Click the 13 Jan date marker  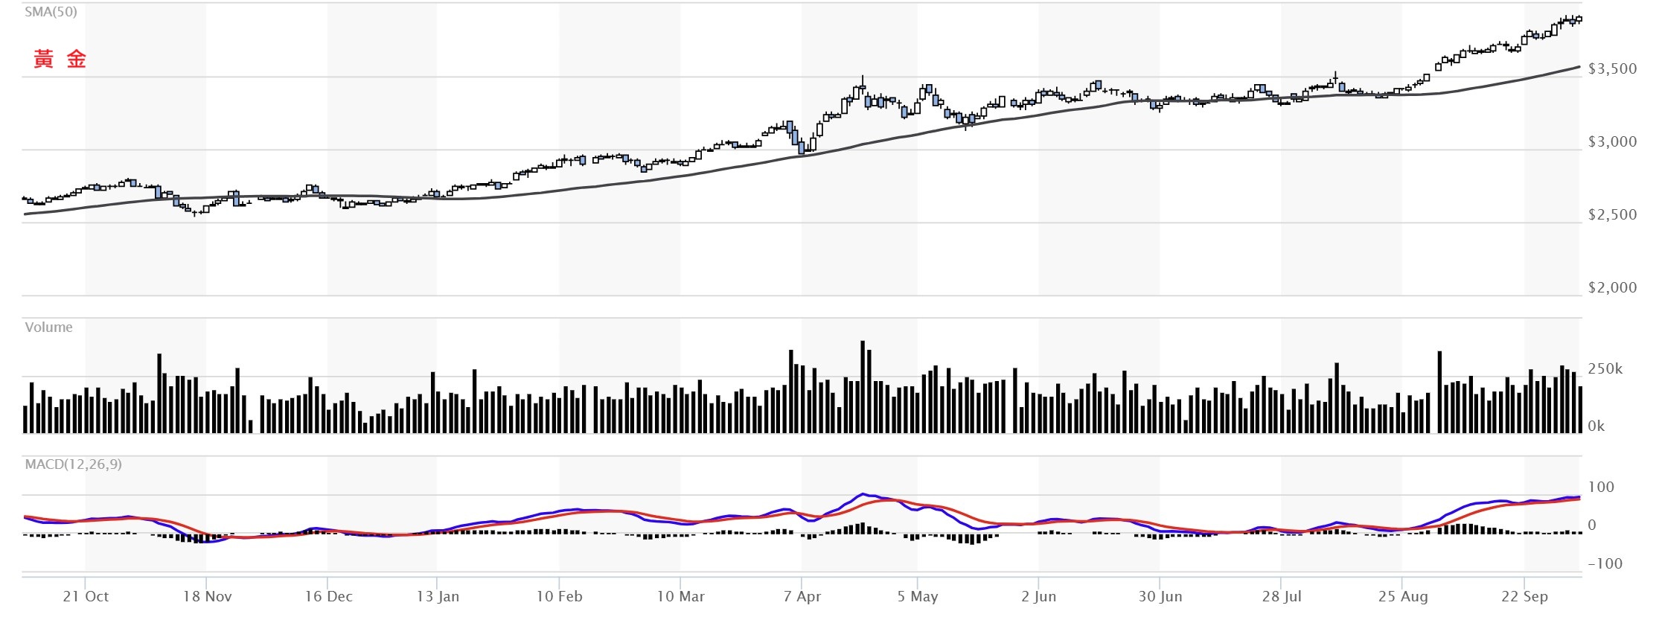438,597
